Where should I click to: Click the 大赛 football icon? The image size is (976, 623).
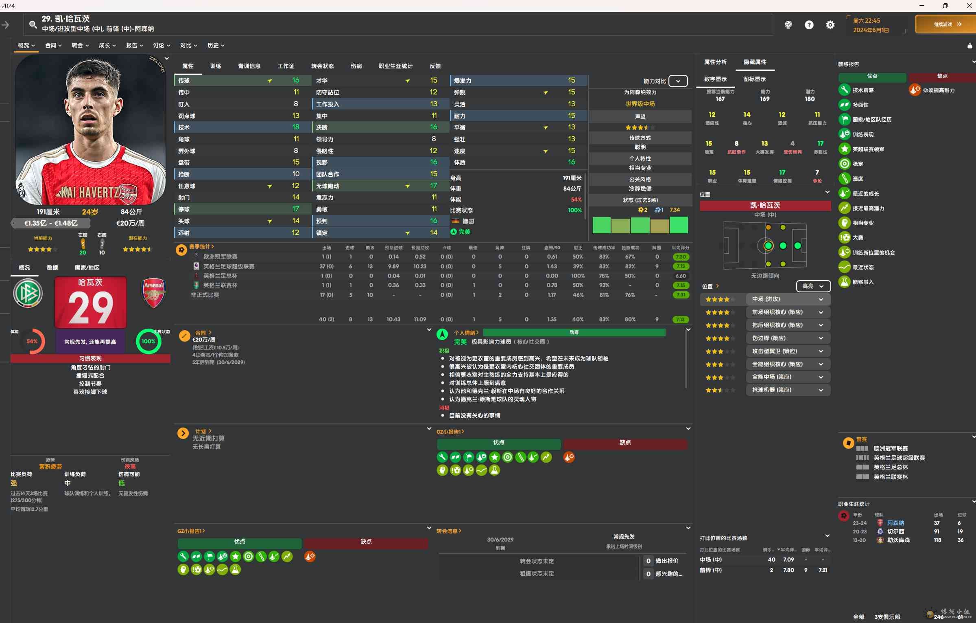844,237
